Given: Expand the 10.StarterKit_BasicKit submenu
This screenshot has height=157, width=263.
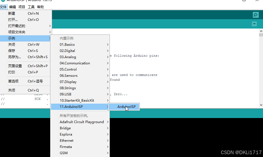Looking at the screenshot, I should click(x=80, y=101).
